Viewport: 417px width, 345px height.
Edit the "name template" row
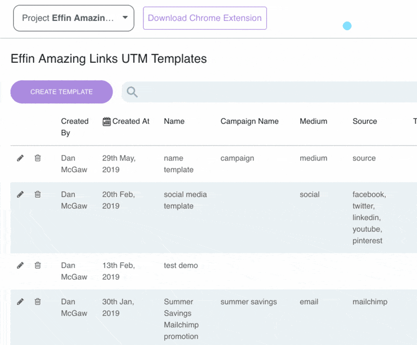(20, 158)
